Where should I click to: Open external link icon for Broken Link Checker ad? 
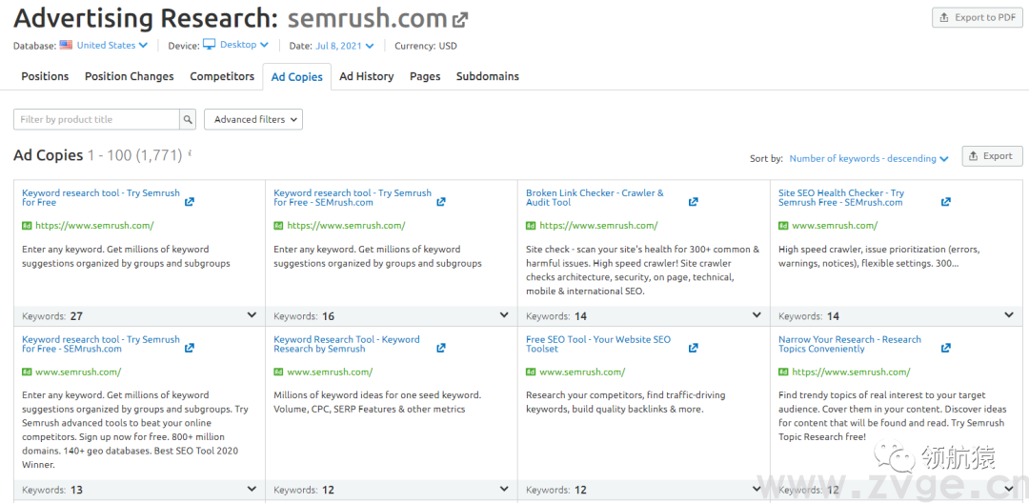693,202
